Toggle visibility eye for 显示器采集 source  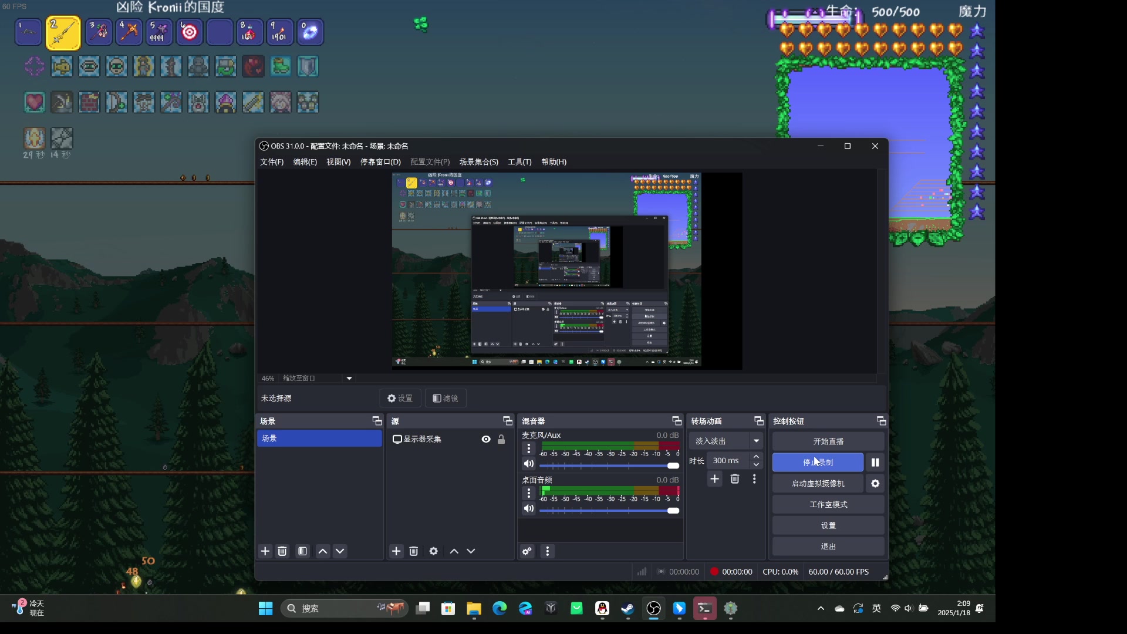coord(486,439)
